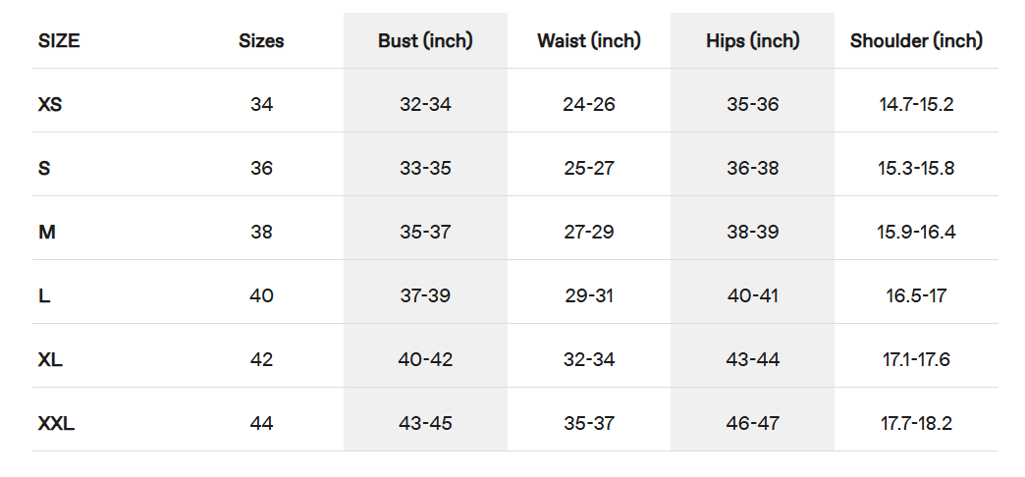Viewport: 1025px width, 477px height.
Task: Click the S size row label
Action: 44,168
